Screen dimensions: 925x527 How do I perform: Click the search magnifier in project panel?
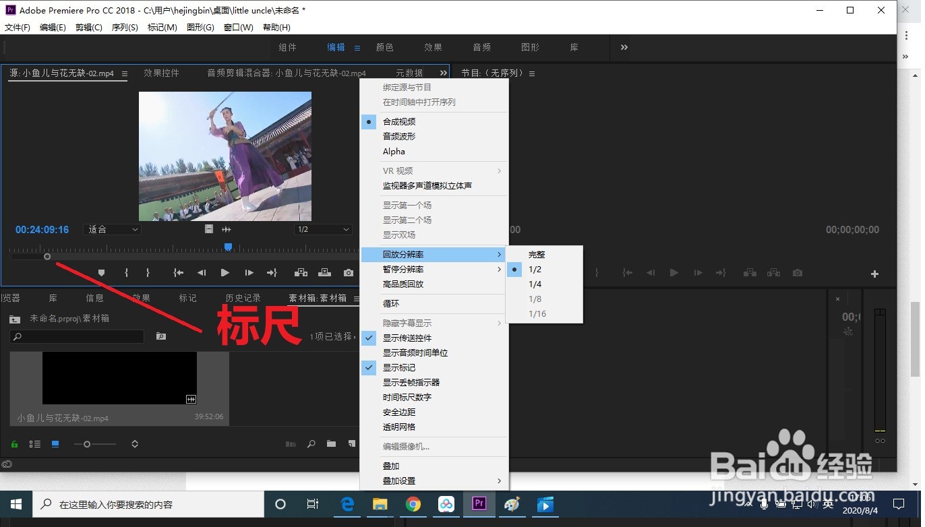311,444
